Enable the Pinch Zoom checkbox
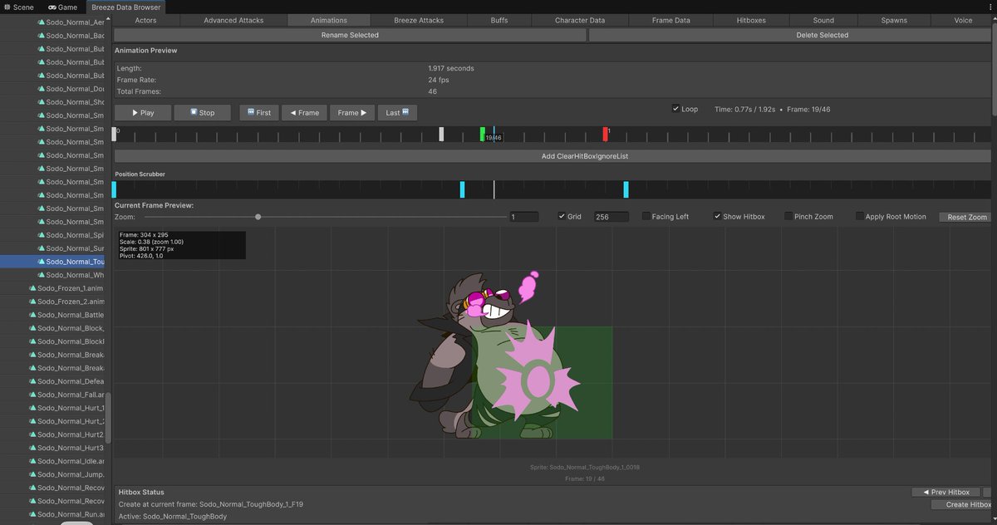The image size is (997, 525). (788, 216)
